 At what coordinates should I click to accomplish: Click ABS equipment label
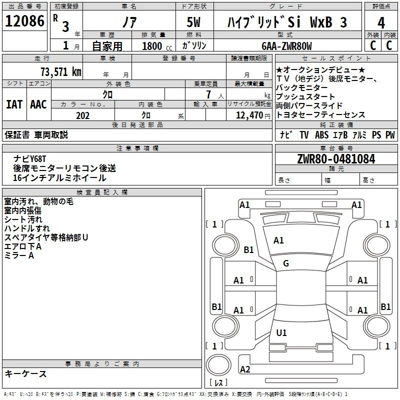[321, 134]
